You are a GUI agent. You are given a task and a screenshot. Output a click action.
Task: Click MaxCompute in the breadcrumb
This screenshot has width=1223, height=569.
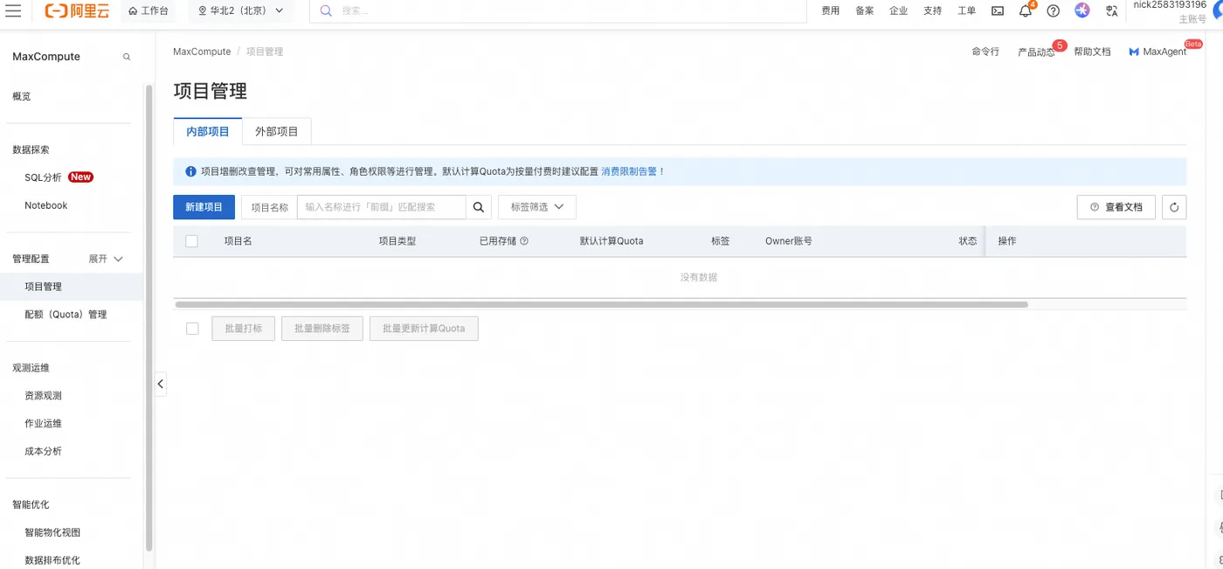pyautogui.click(x=202, y=52)
